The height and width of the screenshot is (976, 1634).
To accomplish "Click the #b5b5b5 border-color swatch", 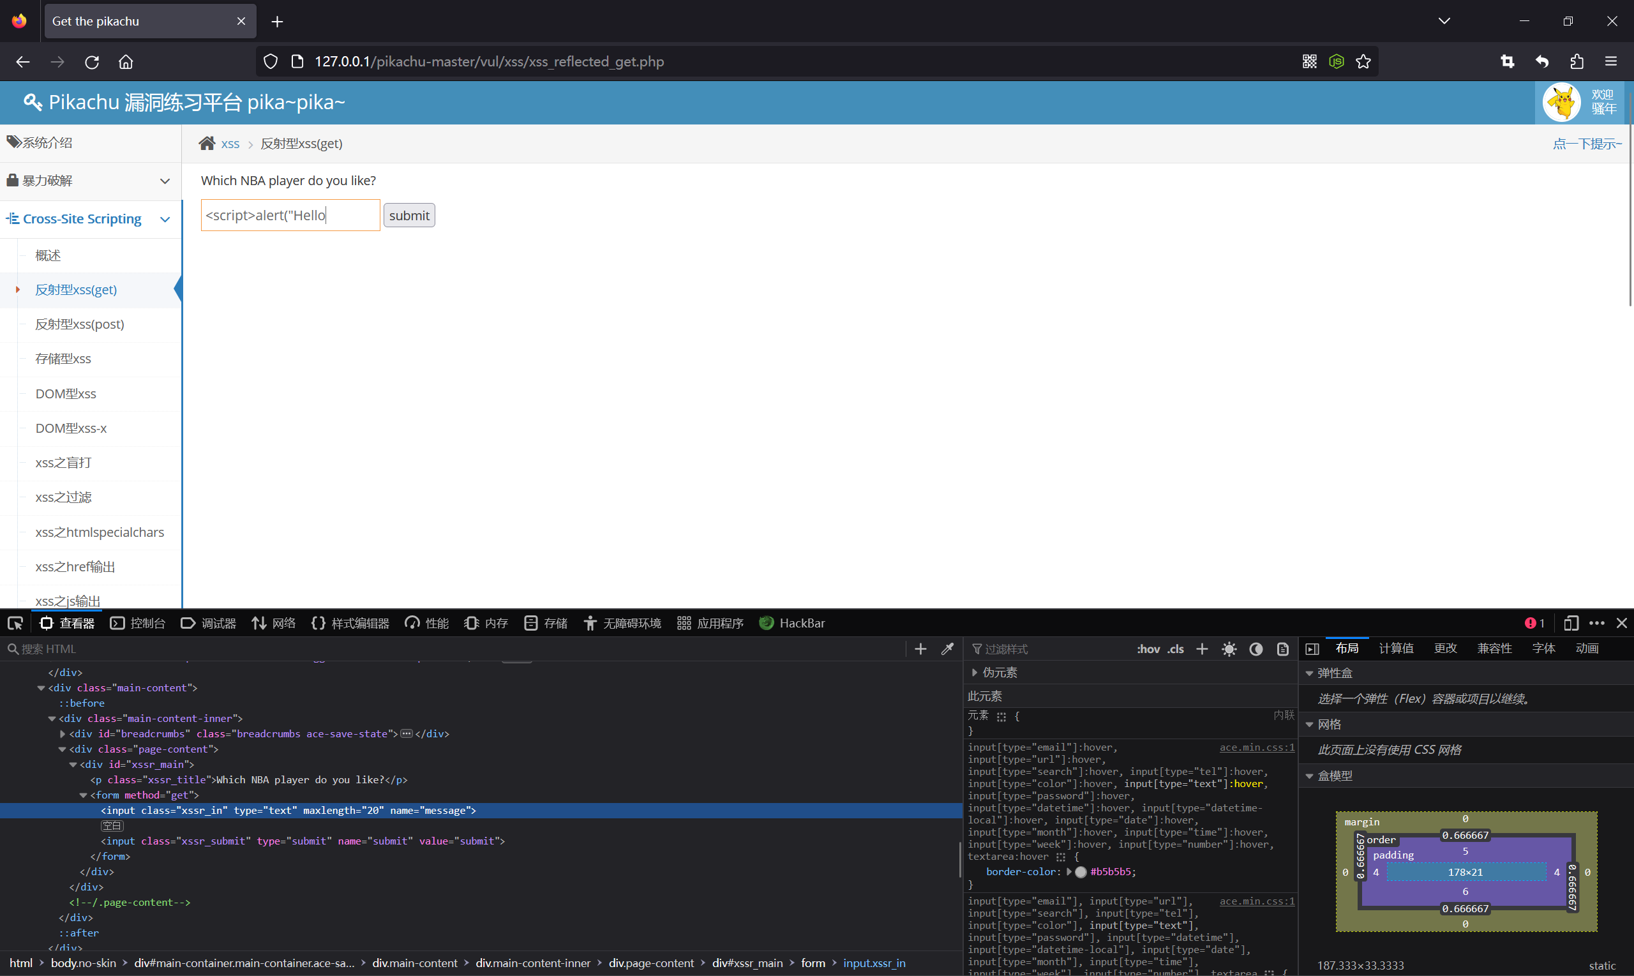I will pyautogui.click(x=1081, y=872).
